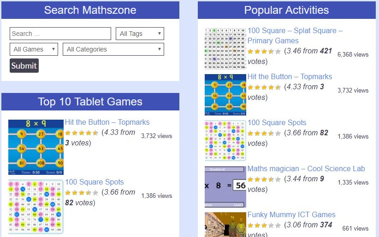Open the All Tags dropdown

pyautogui.click(x=140, y=34)
